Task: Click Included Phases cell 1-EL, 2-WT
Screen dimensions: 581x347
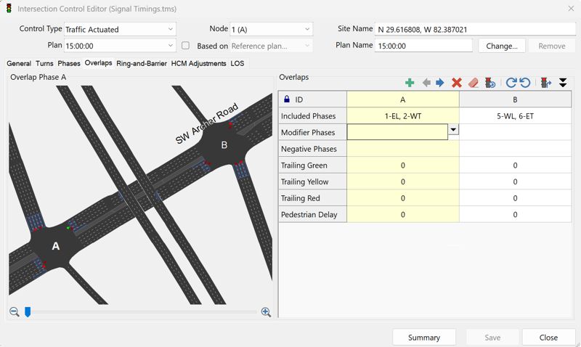Action: coord(403,116)
